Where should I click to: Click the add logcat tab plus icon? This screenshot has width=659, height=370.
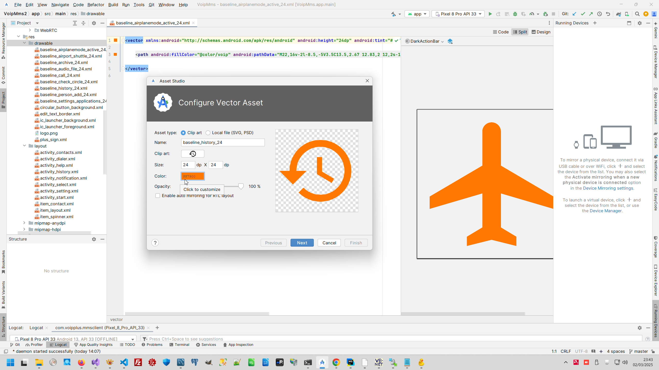157,328
